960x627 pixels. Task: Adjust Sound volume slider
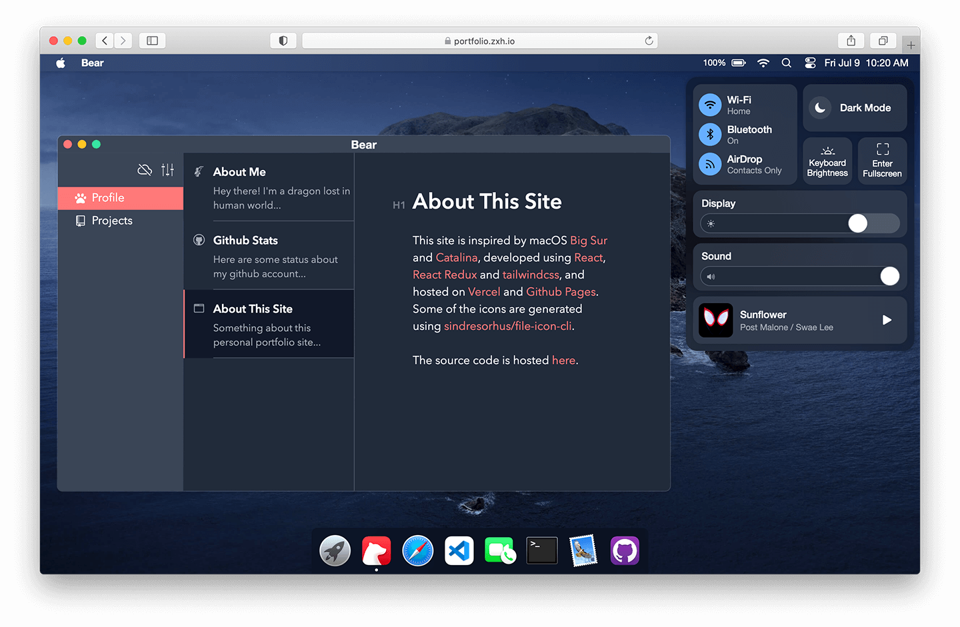tap(800, 276)
